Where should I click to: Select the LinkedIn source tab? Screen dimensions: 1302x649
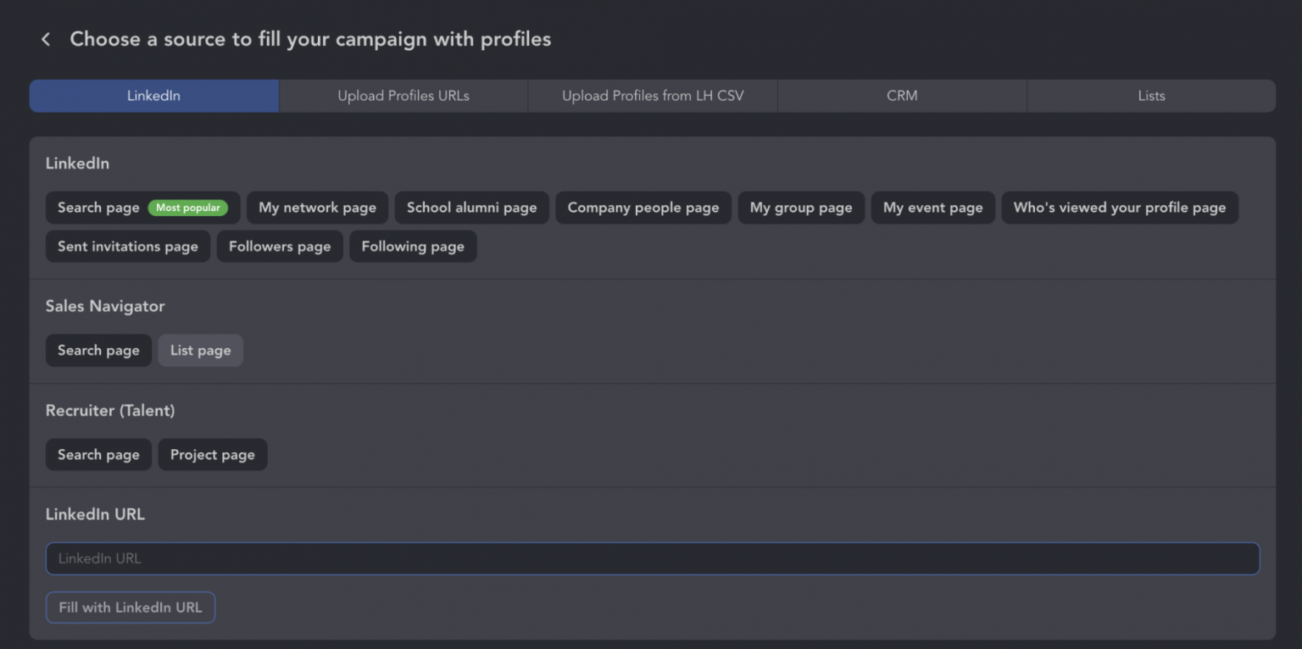point(153,96)
